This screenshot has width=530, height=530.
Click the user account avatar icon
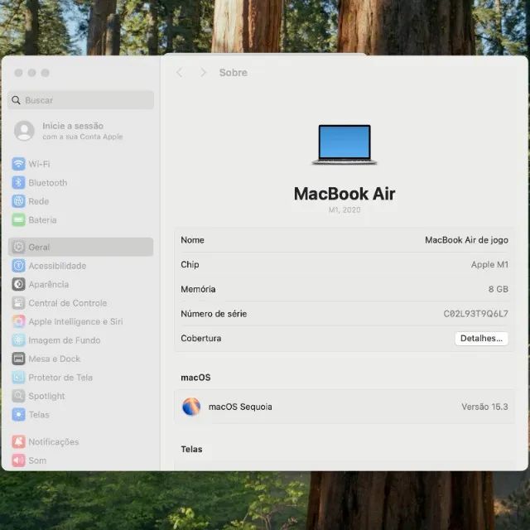pos(24,131)
